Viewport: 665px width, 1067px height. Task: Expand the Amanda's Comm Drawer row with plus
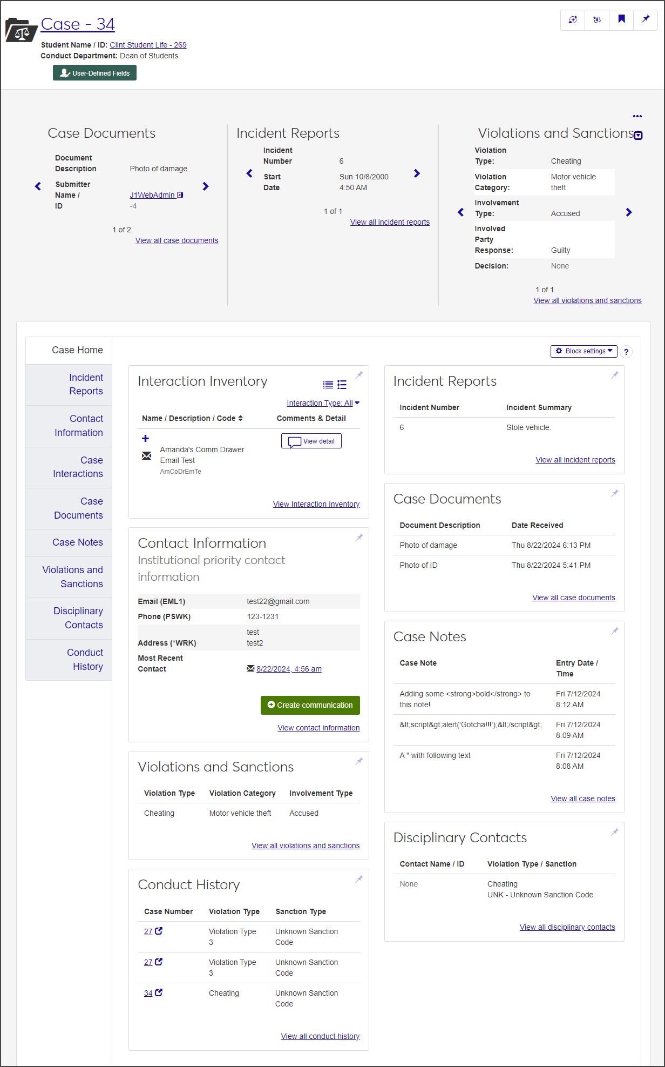[x=145, y=438]
